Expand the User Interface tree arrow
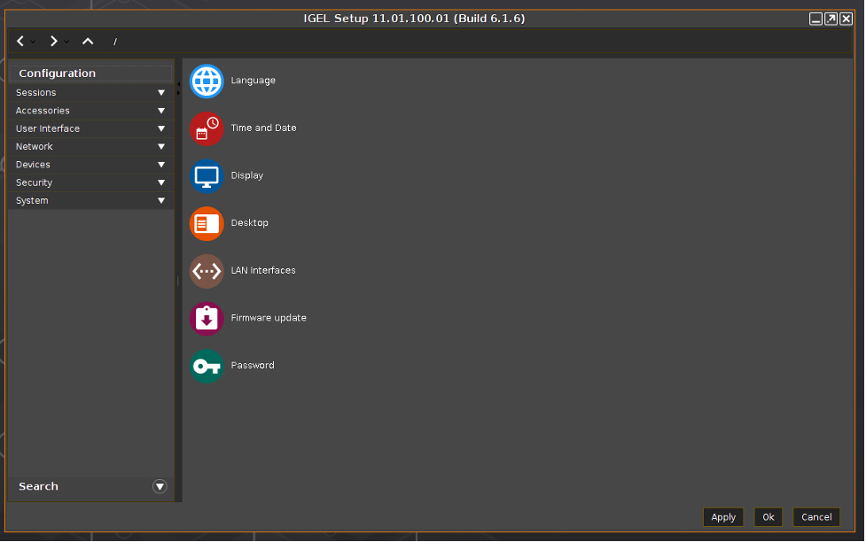Screen dimensions: 866x542 click(161, 128)
